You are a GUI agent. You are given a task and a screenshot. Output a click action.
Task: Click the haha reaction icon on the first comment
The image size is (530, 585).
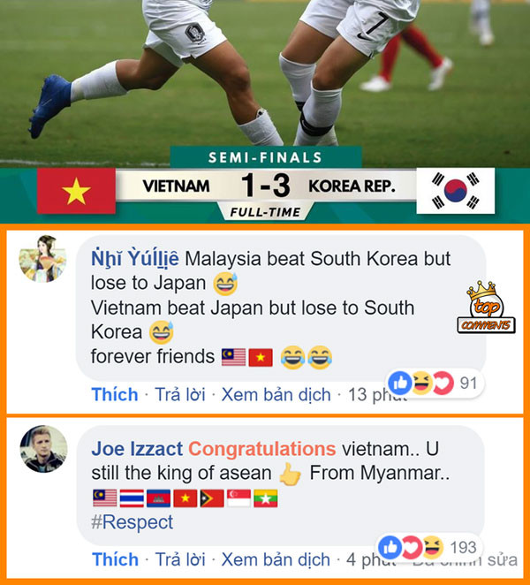tap(422, 383)
